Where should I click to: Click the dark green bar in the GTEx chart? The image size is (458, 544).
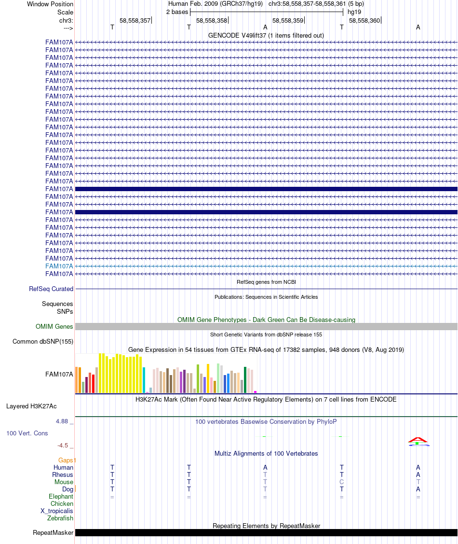pyautogui.click(x=245, y=380)
